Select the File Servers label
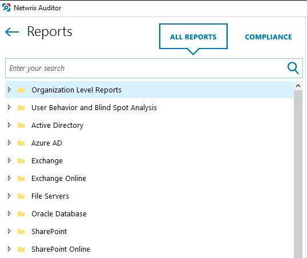The height and width of the screenshot is (258, 307). click(x=50, y=196)
